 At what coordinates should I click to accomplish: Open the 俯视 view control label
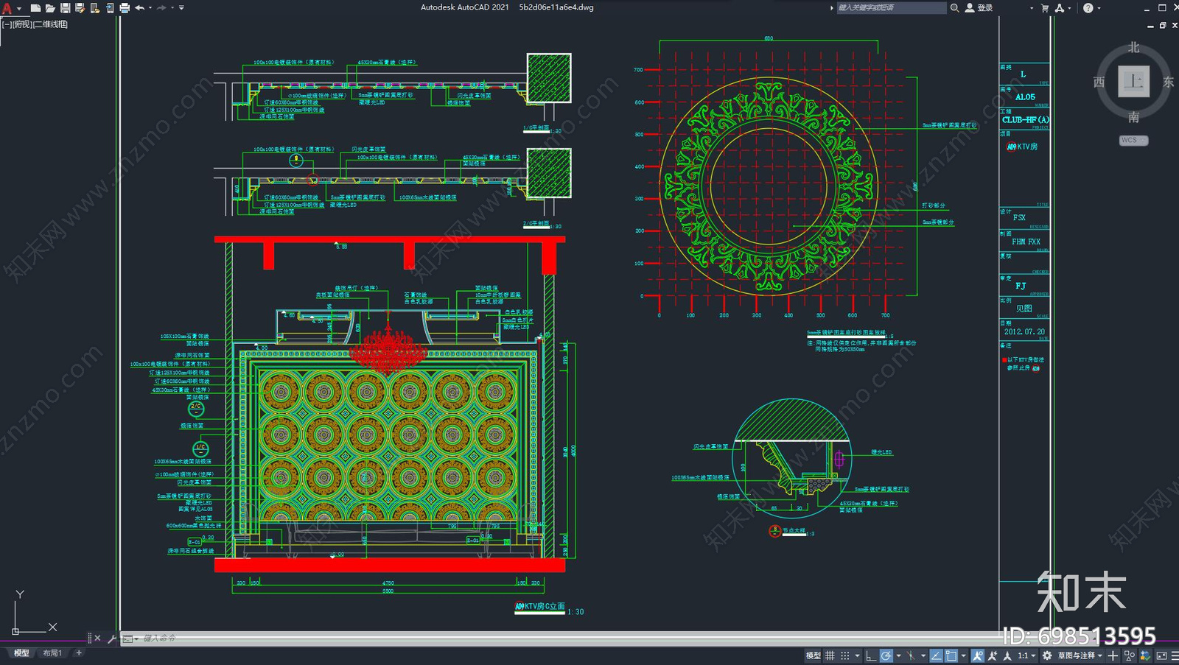pos(22,24)
